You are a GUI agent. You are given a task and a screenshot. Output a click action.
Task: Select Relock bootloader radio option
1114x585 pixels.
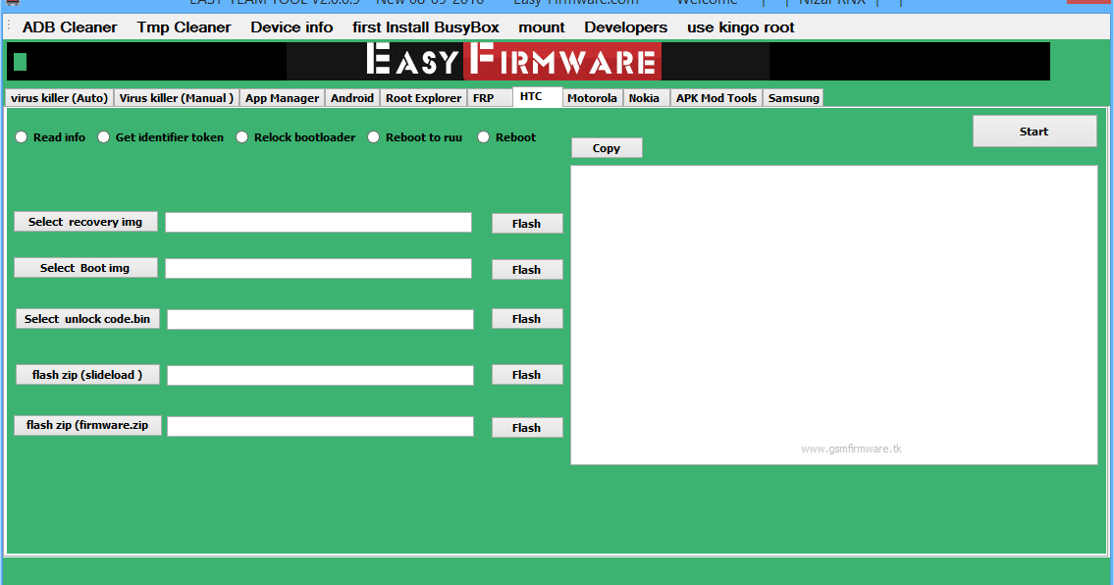click(295, 137)
